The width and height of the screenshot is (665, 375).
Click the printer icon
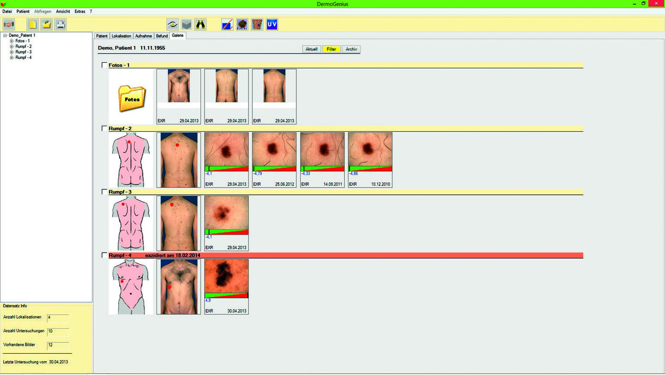click(60, 24)
